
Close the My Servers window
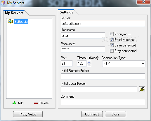(143, 2)
